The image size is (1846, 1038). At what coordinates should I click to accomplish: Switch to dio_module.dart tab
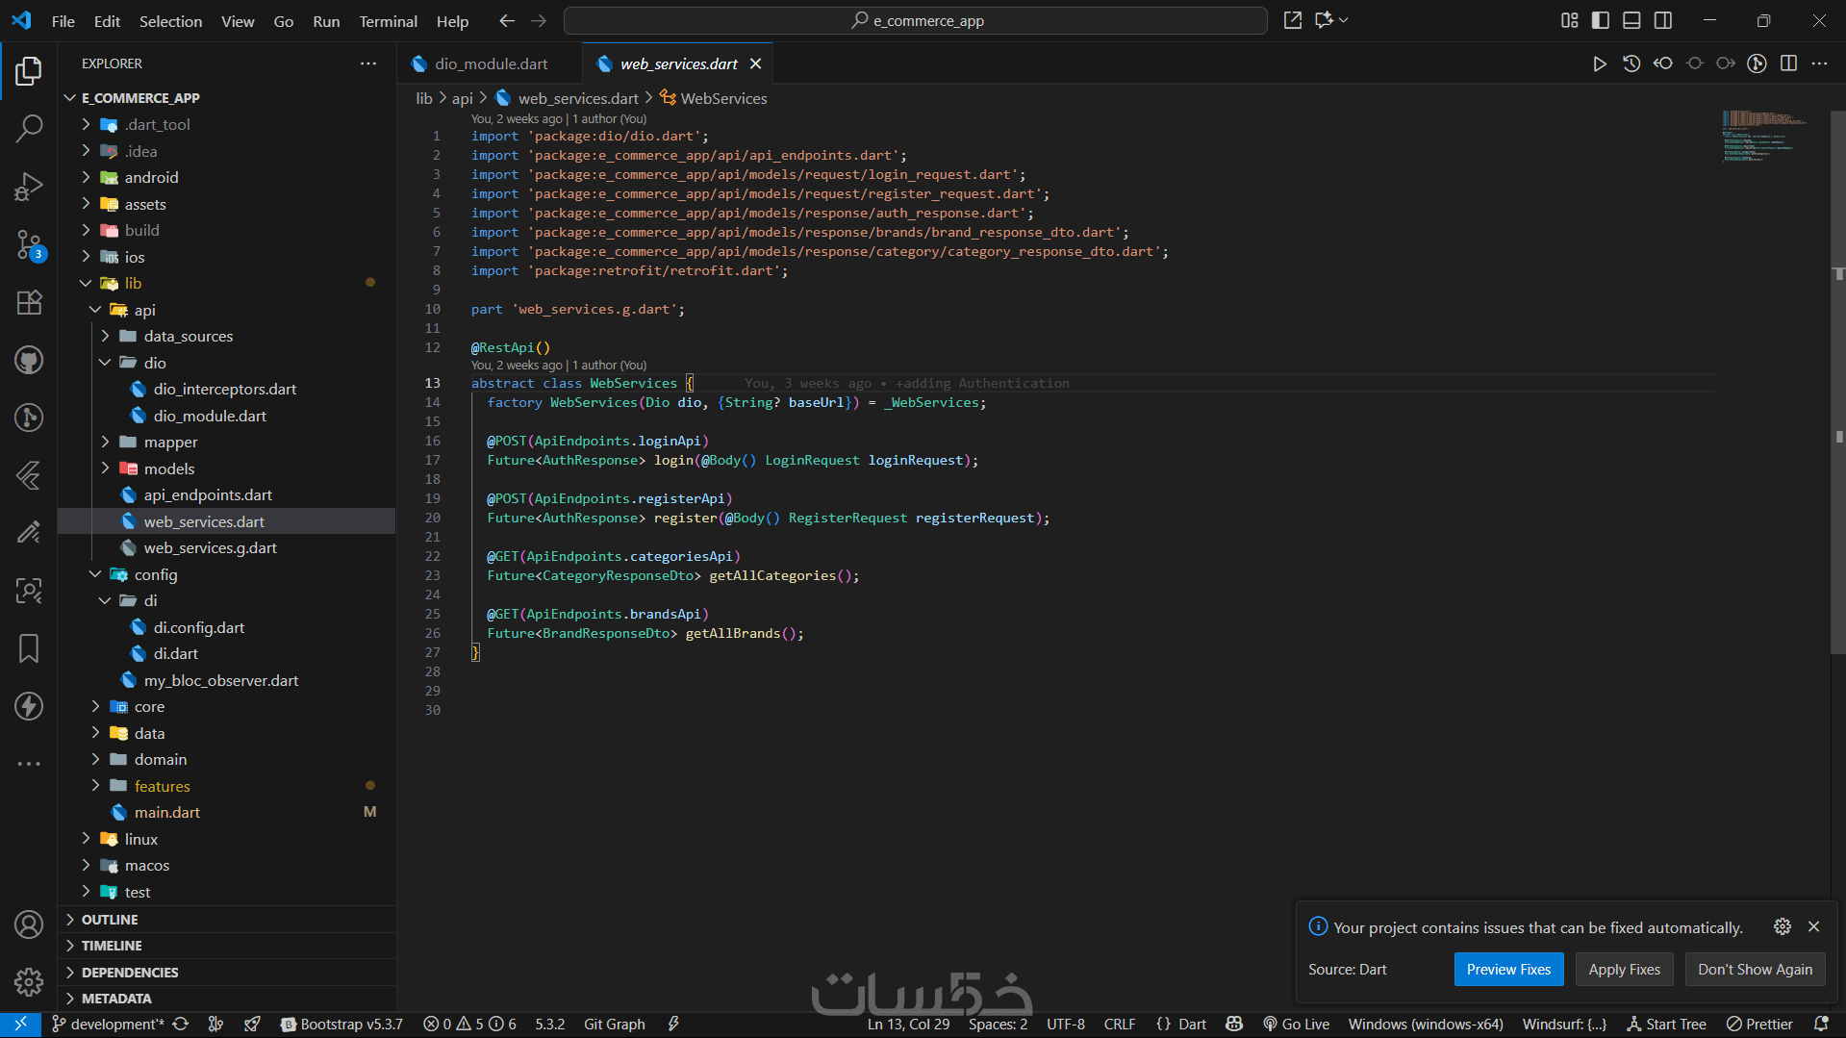click(491, 63)
